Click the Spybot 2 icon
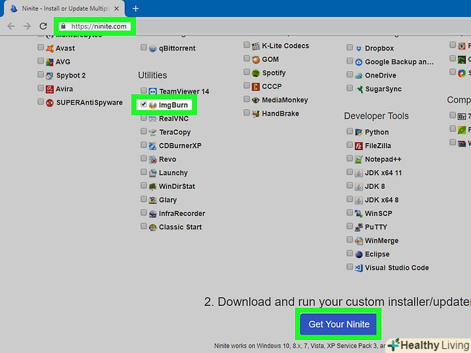The image size is (471, 353). tap(50, 76)
